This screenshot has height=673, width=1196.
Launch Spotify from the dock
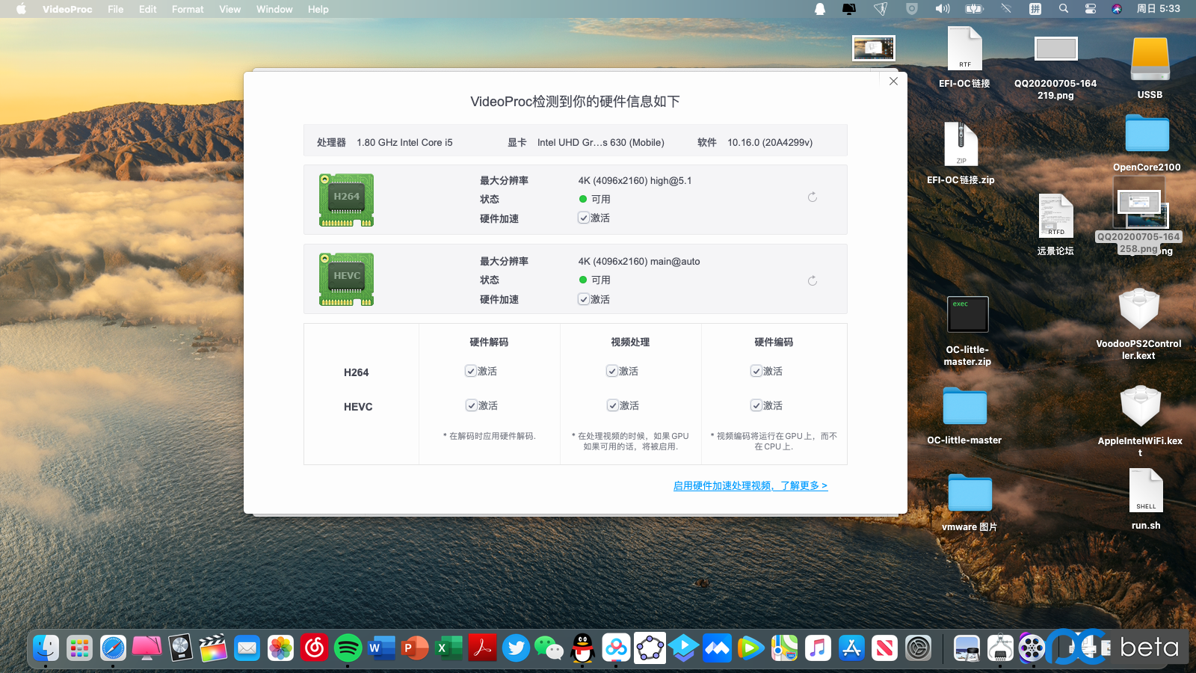point(348,648)
